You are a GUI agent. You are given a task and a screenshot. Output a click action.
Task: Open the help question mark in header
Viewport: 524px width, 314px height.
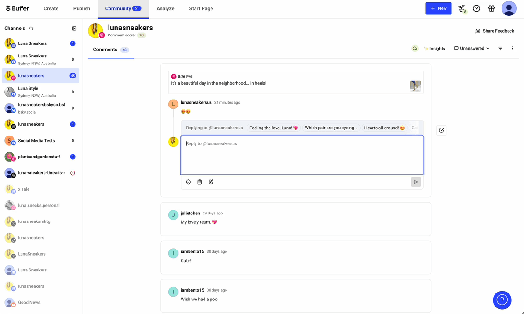(x=477, y=9)
